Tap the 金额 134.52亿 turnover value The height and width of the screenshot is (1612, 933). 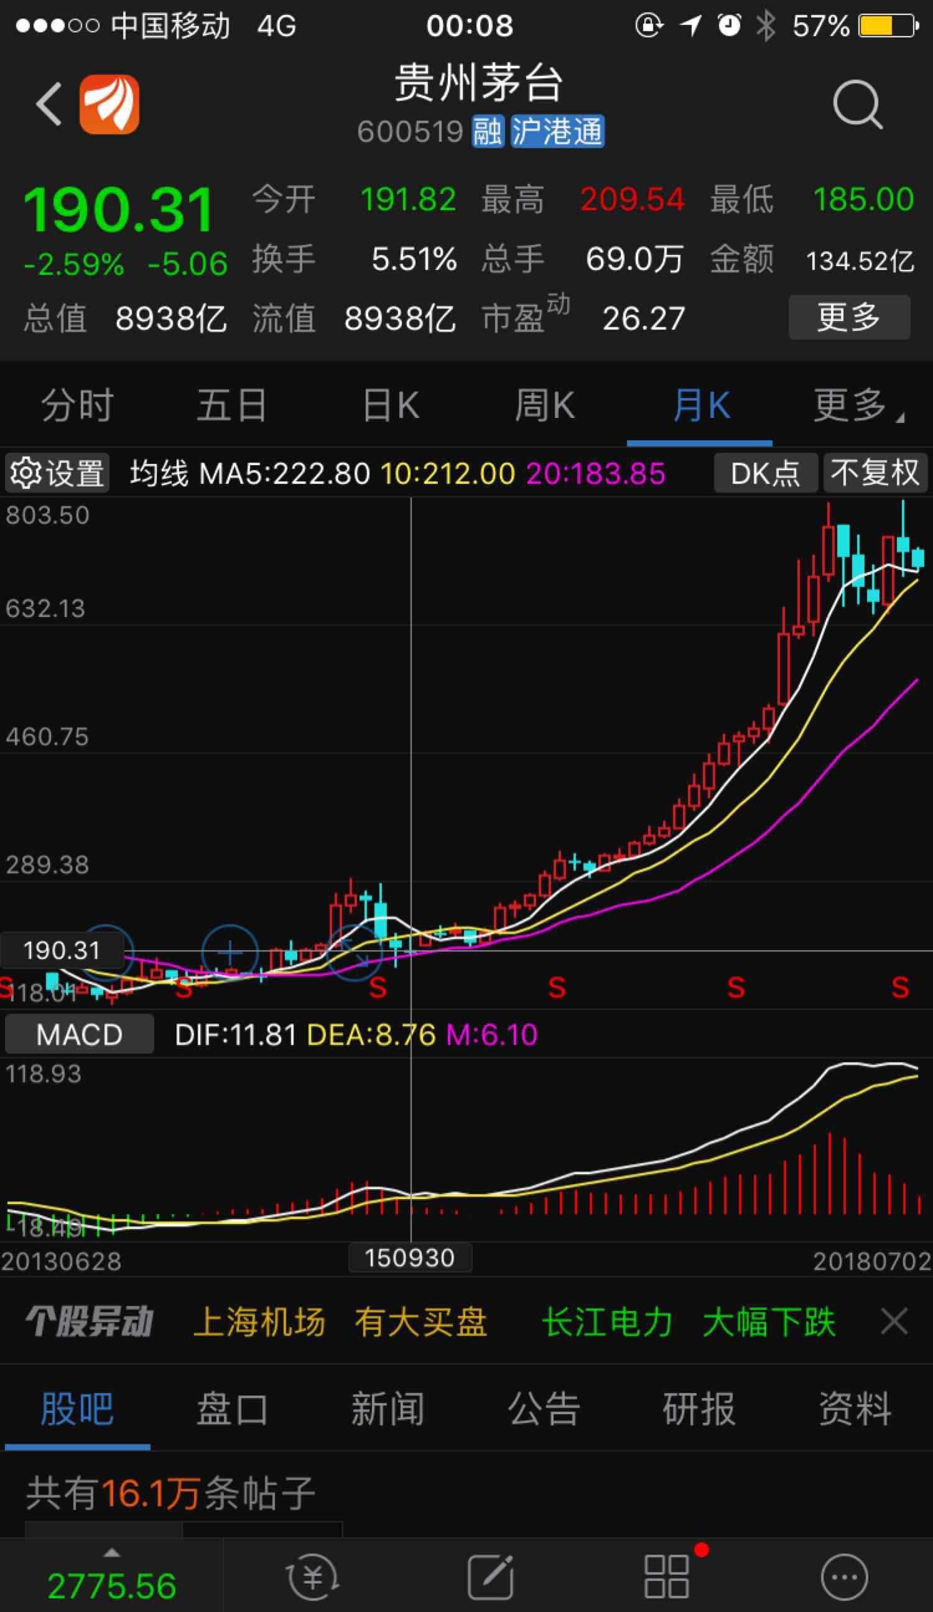click(860, 261)
